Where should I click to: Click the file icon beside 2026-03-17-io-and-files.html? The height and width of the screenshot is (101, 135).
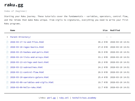[x=7, y=42]
